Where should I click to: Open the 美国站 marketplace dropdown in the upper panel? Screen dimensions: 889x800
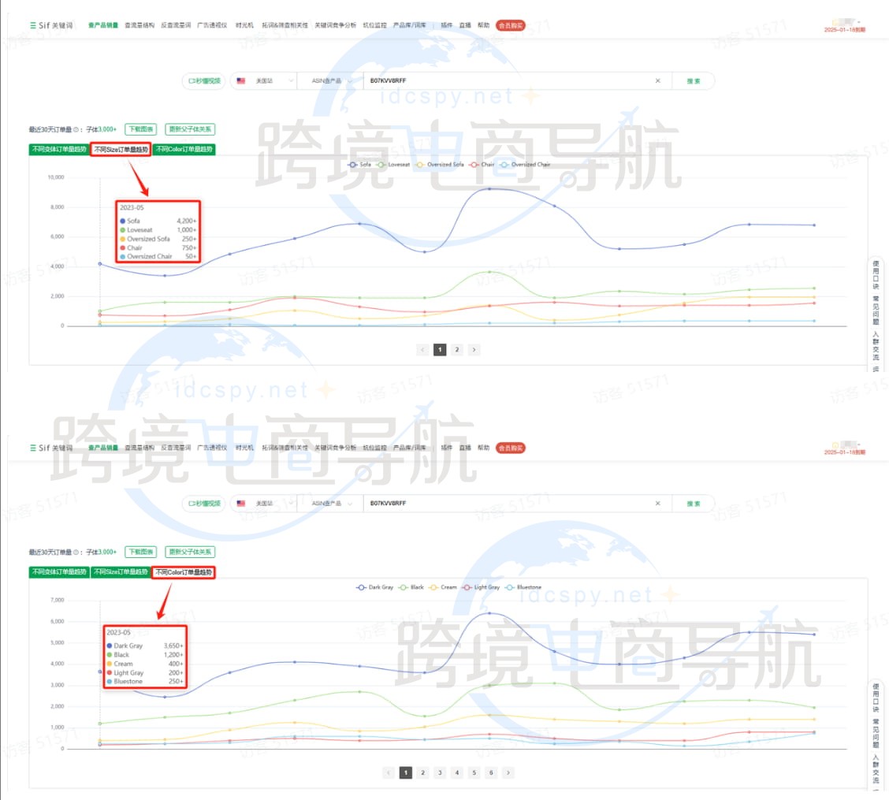click(263, 81)
